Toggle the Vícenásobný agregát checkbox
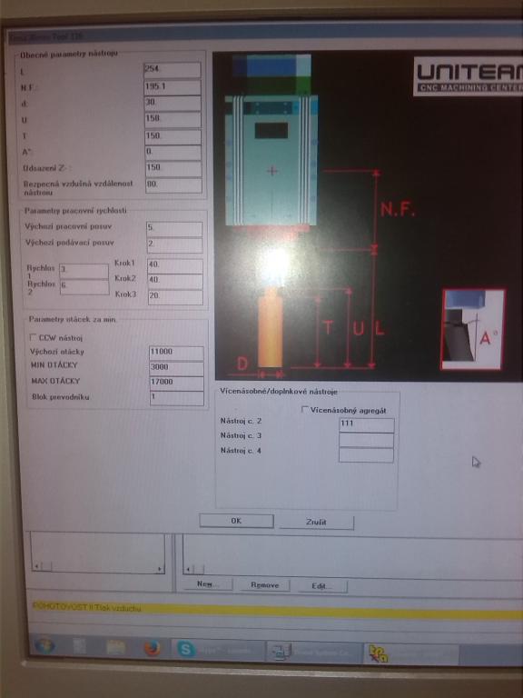Screen dimensions: 523x698 click(x=305, y=409)
